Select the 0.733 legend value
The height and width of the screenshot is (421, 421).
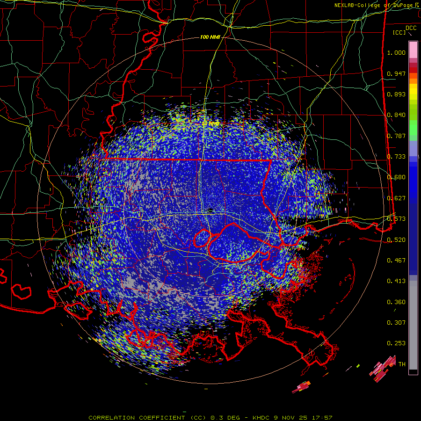point(396,157)
